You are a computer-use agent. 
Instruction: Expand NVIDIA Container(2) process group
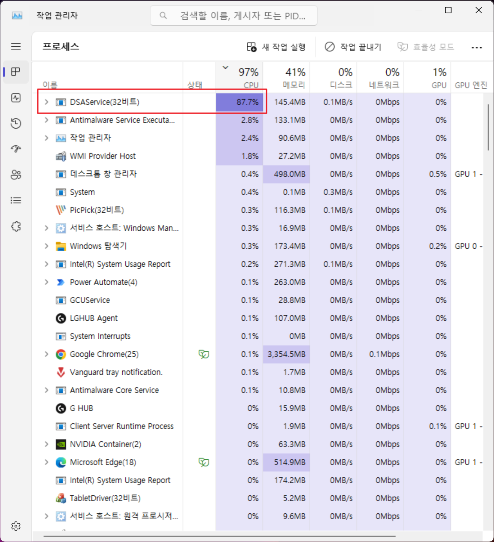[x=46, y=444]
